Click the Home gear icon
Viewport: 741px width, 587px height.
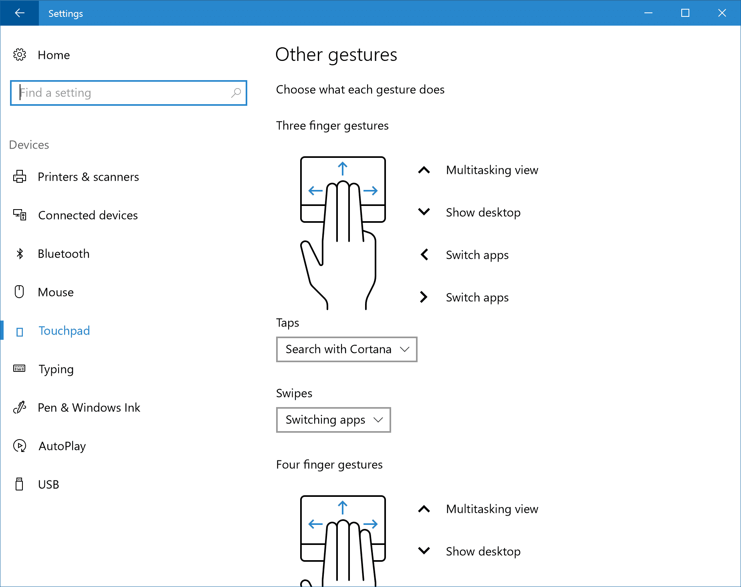coord(20,55)
